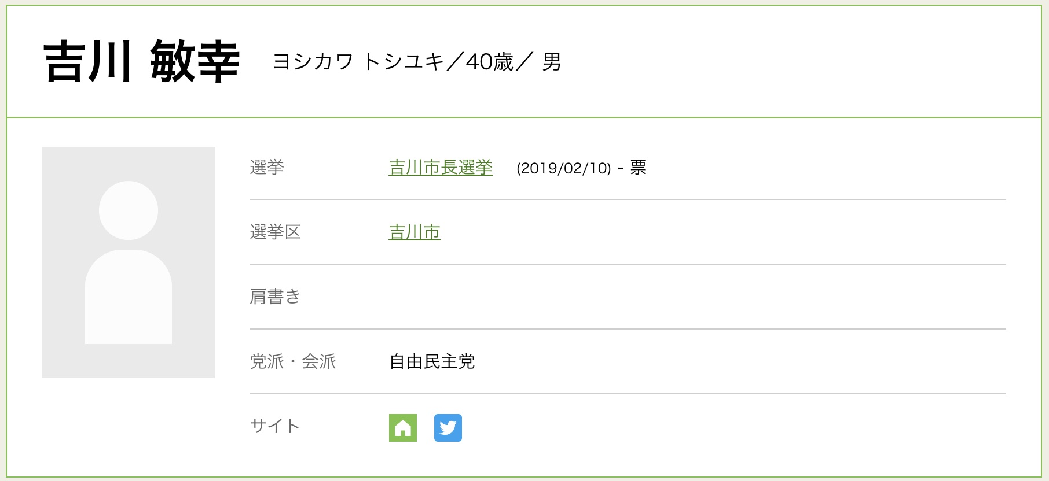Open the candidate's homepage via green house icon
The image size is (1049, 481).
[x=403, y=428]
